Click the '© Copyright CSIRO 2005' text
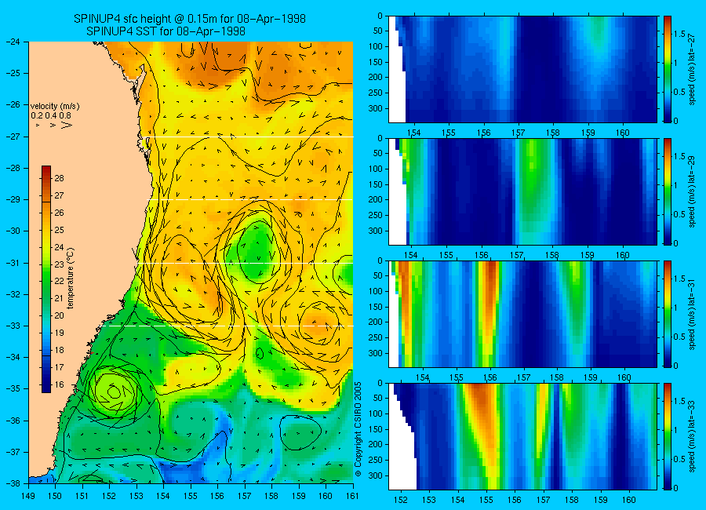The height and width of the screenshot is (510, 706). point(358,429)
